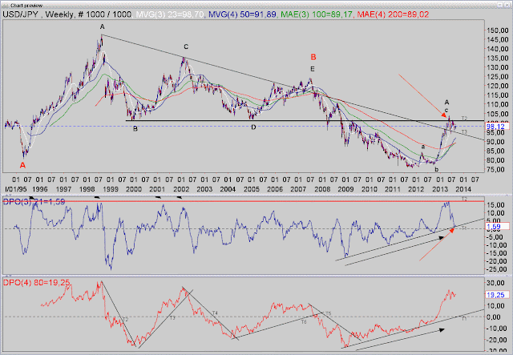Click the 125,00 price axis label
This screenshot has height=355, width=513.
coord(498,77)
